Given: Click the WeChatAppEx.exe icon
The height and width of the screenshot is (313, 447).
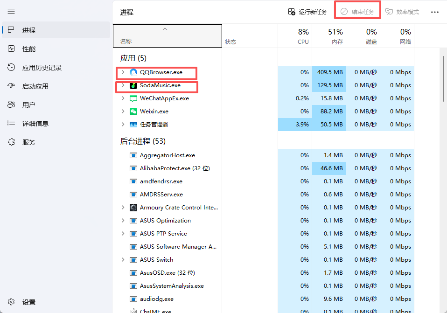Looking at the screenshot, I should coord(133,98).
